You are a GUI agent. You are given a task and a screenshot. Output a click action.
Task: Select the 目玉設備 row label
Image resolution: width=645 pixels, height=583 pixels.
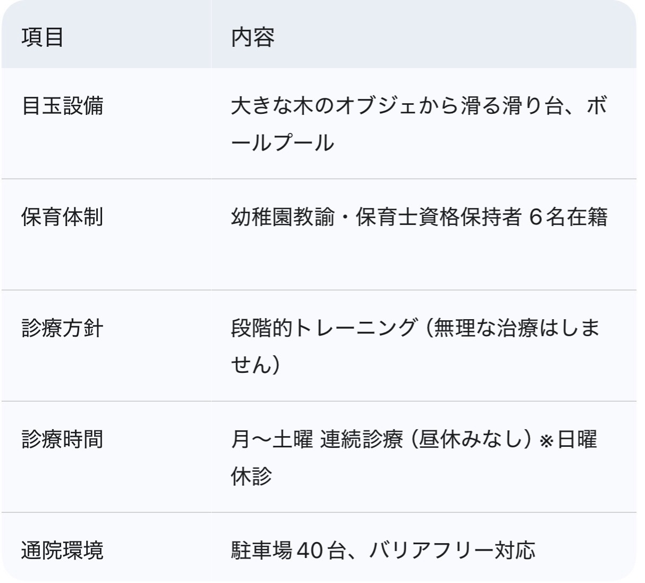pos(62,106)
